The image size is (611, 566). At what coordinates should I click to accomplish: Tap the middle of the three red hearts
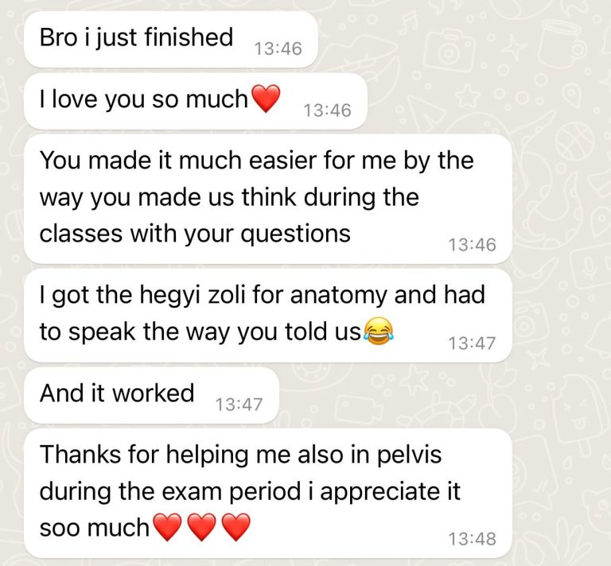(202, 527)
